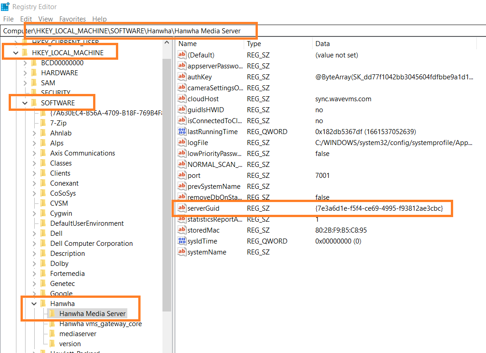The width and height of the screenshot is (486, 353).
Task: Select the DefaultUserEnvironment key
Action: point(87,223)
